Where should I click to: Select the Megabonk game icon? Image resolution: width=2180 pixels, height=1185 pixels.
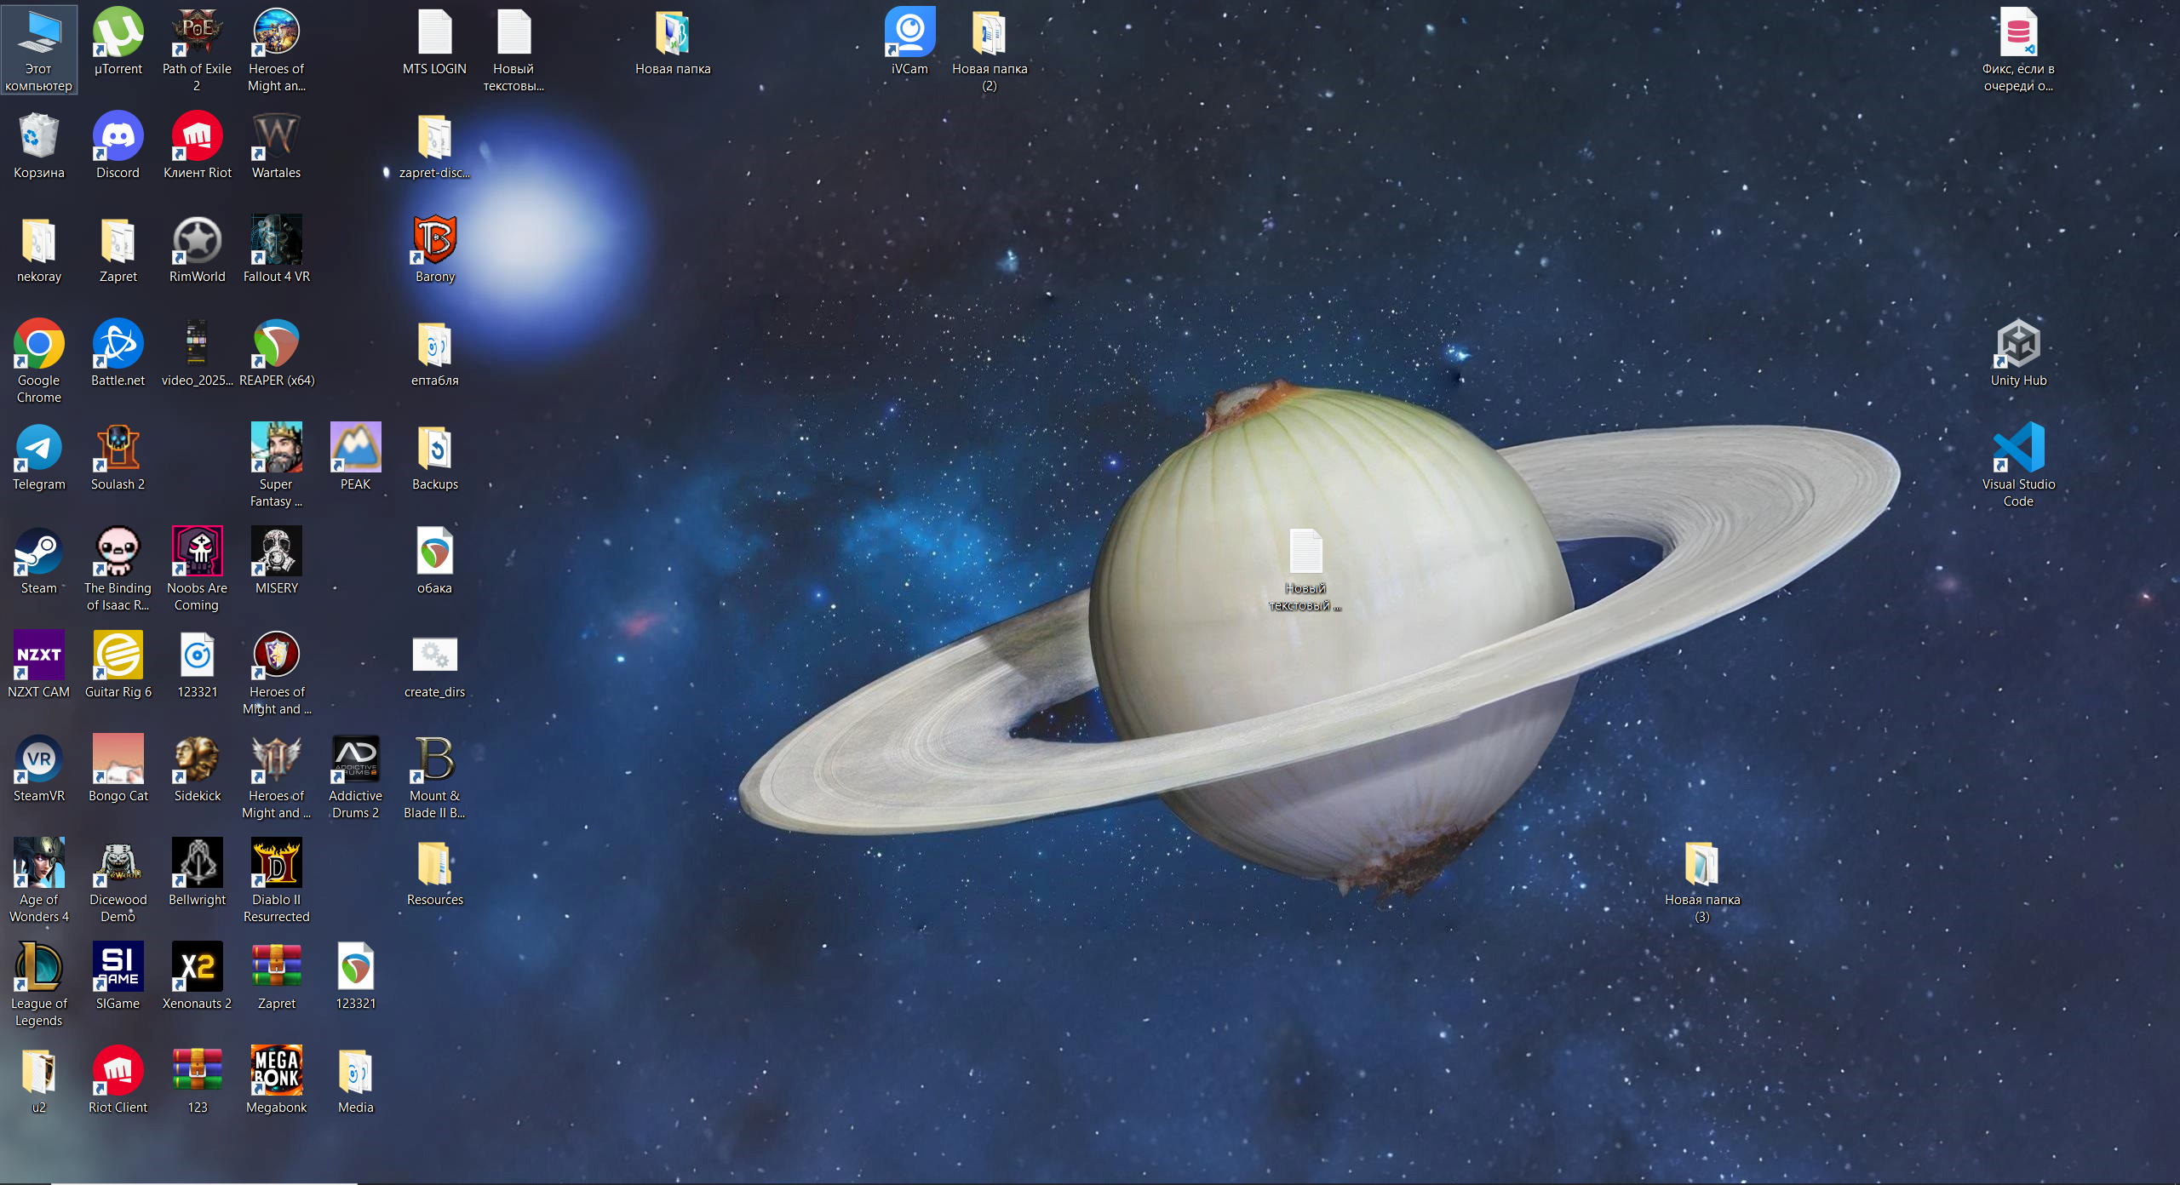tap(276, 1073)
